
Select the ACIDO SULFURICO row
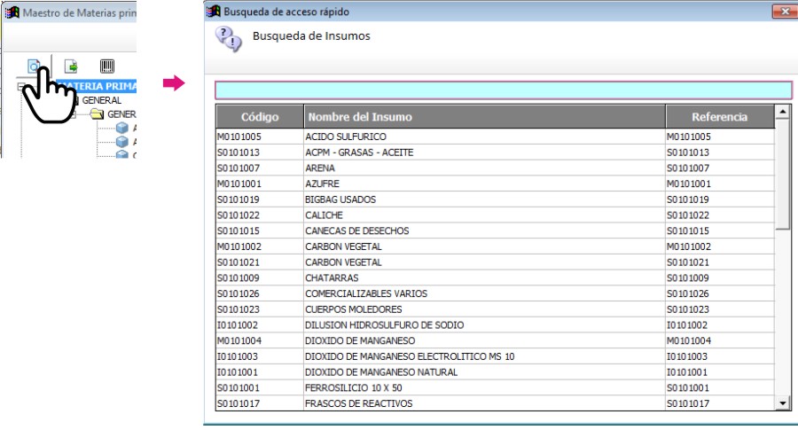pyautogui.click(x=495, y=137)
